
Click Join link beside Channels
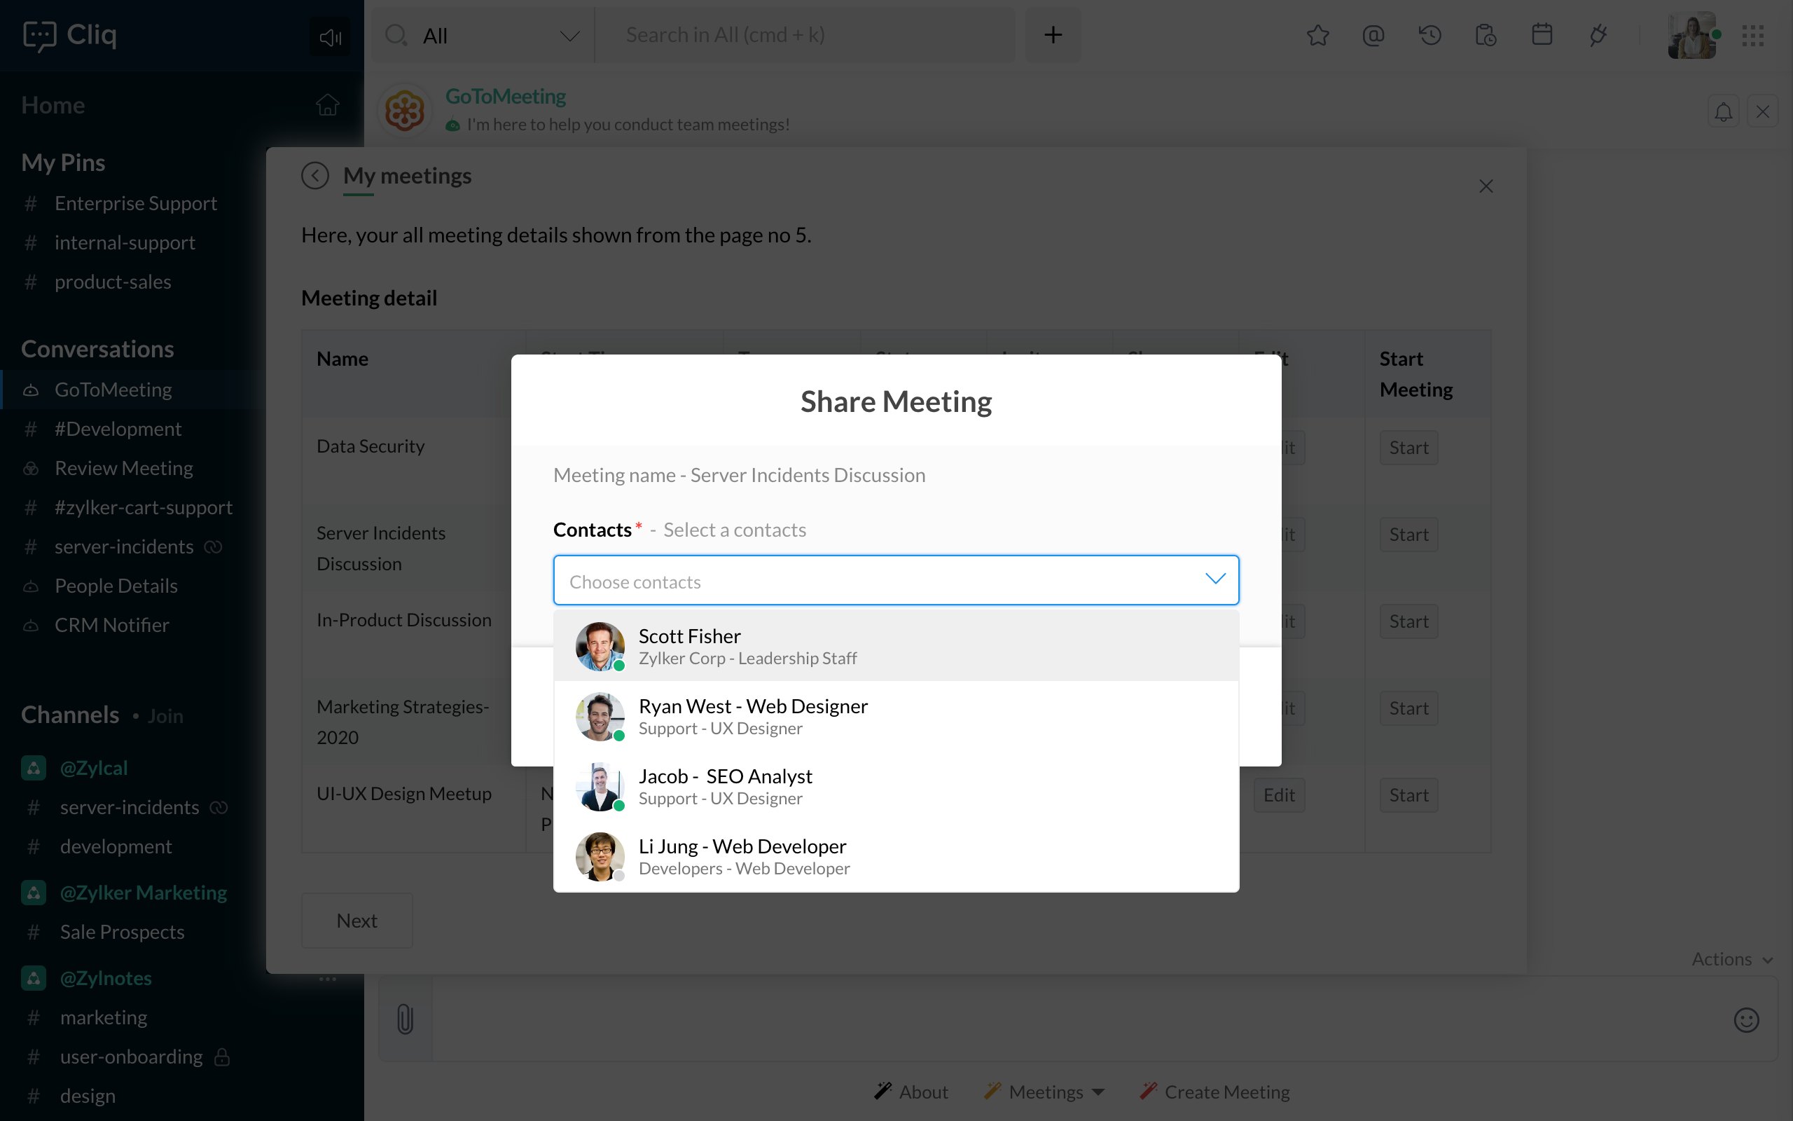pyautogui.click(x=165, y=716)
